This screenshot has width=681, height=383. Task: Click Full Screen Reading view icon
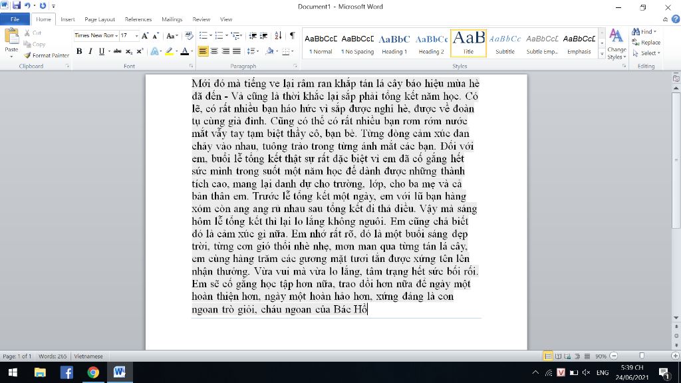(x=558, y=356)
